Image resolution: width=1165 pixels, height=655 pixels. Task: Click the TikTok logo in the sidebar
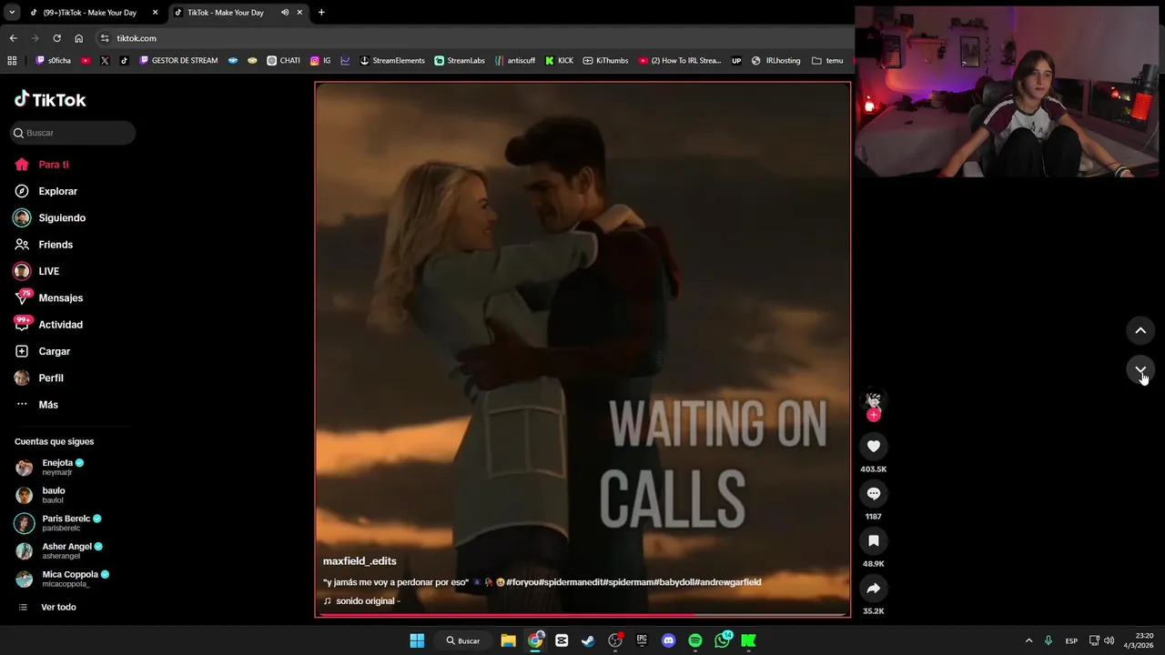[x=50, y=99]
